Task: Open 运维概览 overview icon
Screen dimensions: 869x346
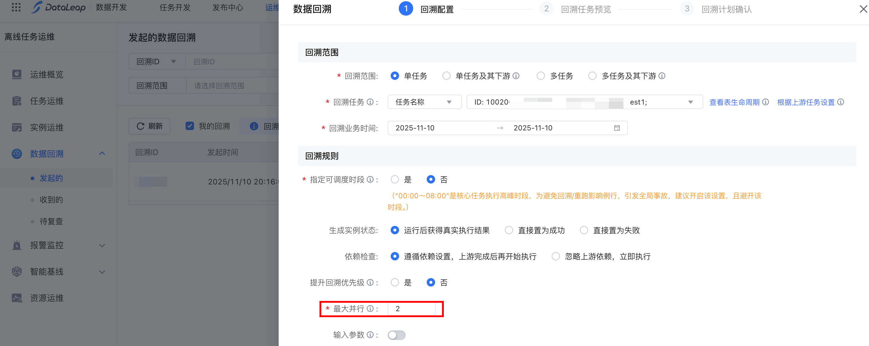Action: (x=17, y=74)
